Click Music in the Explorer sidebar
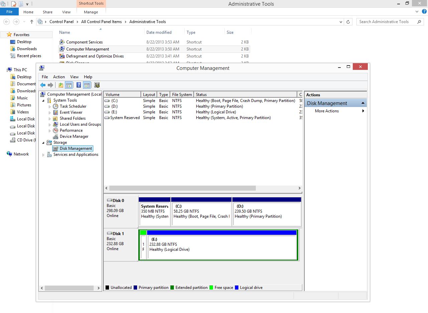Image resolution: width=428 pixels, height=313 pixels. point(22,98)
